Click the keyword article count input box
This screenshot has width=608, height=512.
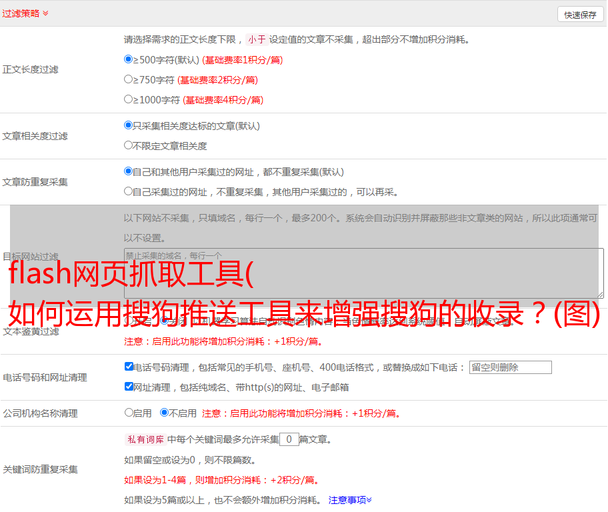289,439
